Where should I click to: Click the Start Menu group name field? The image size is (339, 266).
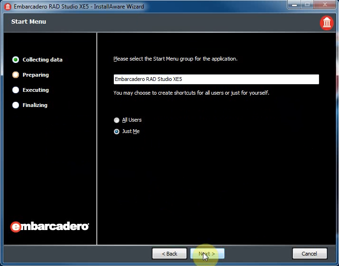click(x=216, y=79)
